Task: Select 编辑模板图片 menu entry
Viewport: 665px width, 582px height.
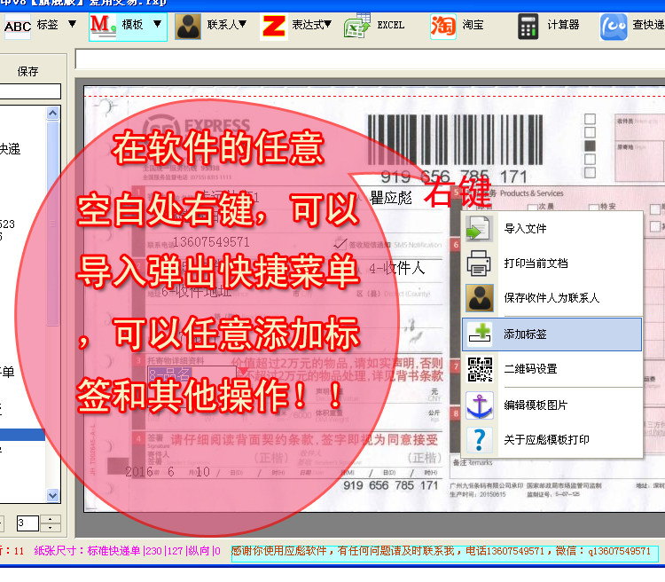Action: [552, 405]
